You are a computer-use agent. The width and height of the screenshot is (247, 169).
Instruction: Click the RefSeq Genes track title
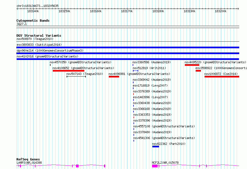pos(28,159)
